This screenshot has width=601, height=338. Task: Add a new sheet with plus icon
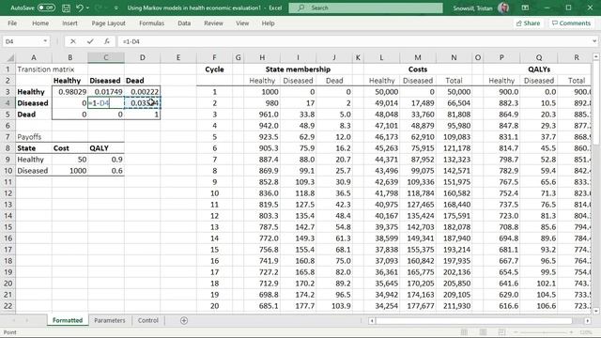coord(184,320)
